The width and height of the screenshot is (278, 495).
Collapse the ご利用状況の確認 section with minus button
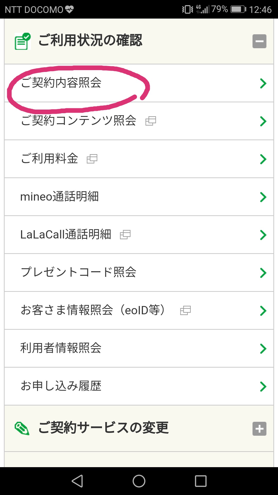(x=259, y=41)
